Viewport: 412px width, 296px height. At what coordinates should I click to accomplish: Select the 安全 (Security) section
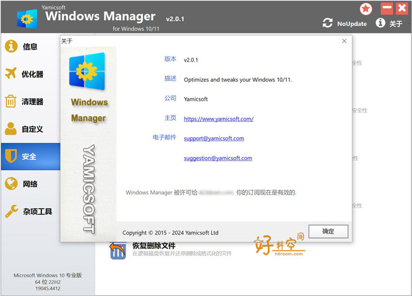pyautogui.click(x=30, y=157)
